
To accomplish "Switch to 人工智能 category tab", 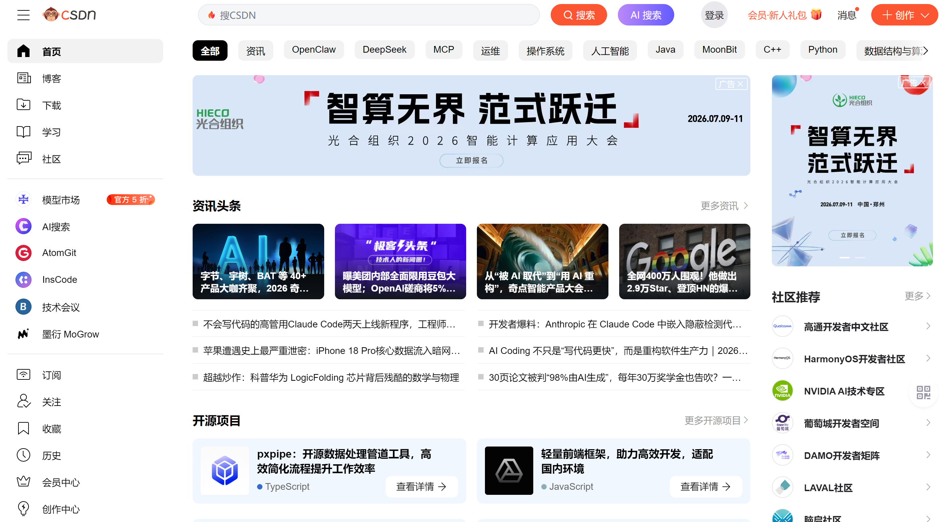I will point(610,51).
